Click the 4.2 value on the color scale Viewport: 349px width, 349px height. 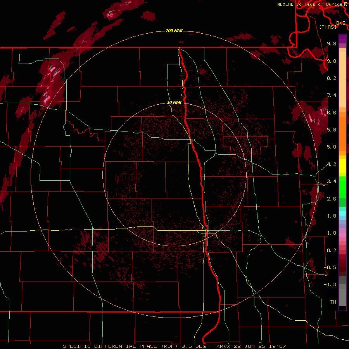332,164
